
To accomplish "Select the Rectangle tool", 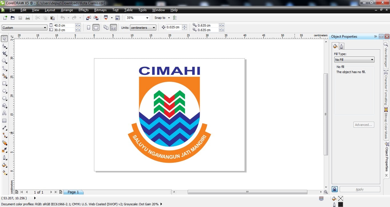I will click(x=4, y=83).
